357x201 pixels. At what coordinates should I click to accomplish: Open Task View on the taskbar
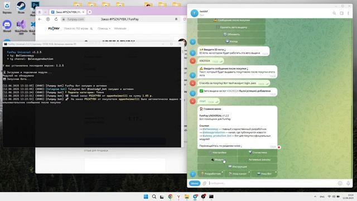[162, 197]
